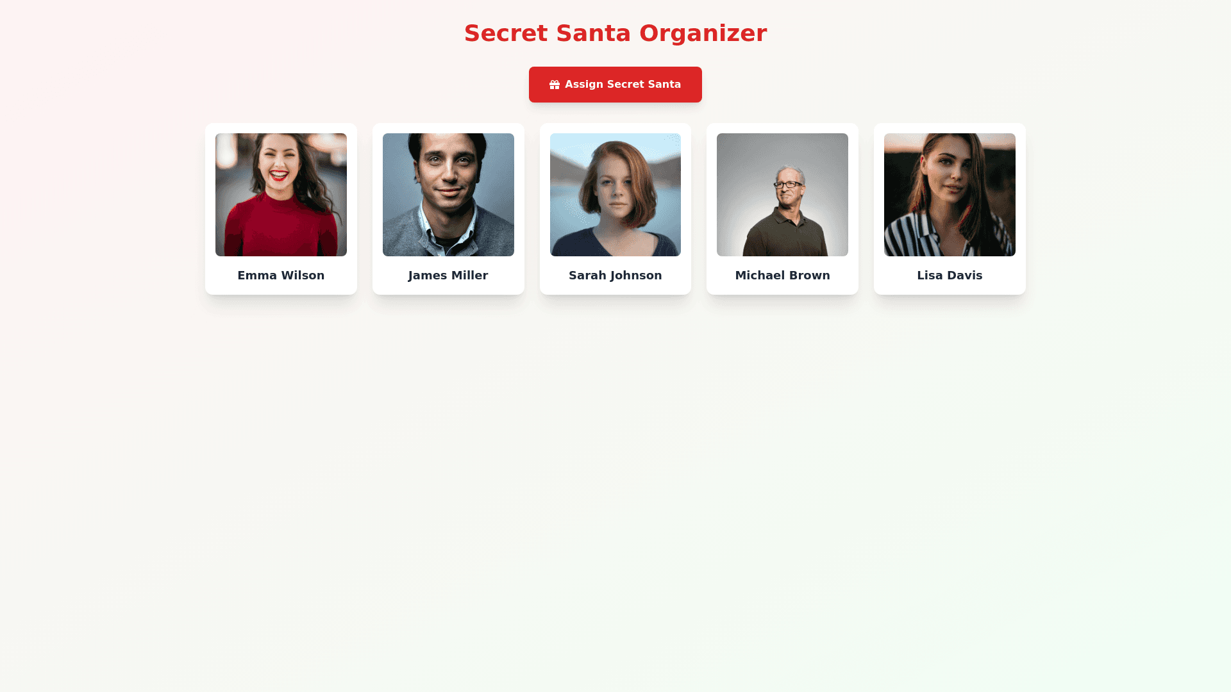
Task: Click the word Organizer in the title
Action: 703,33
